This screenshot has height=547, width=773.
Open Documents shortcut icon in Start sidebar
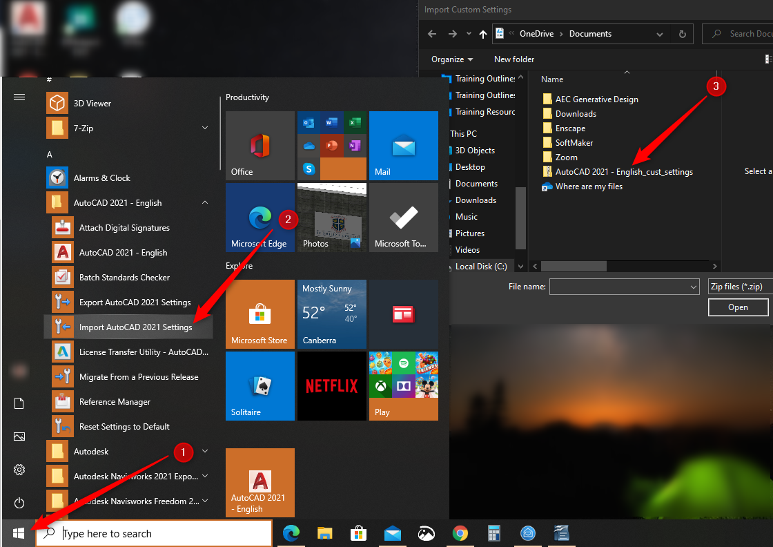(19, 403)
